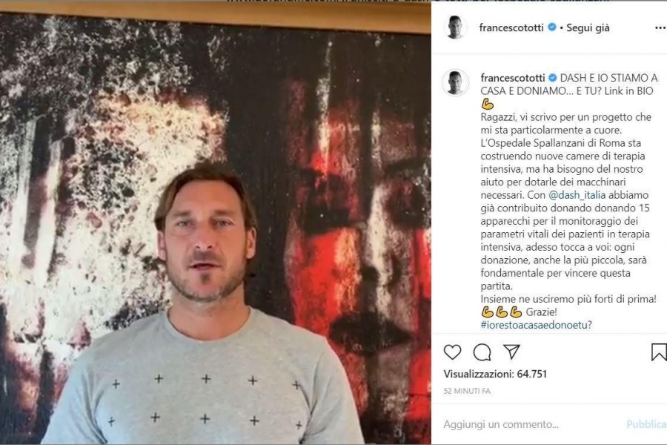Open francescototti profile from header username
Image resolution: width=667 pixels, height=445 pixels.
(x=511, y=27)
